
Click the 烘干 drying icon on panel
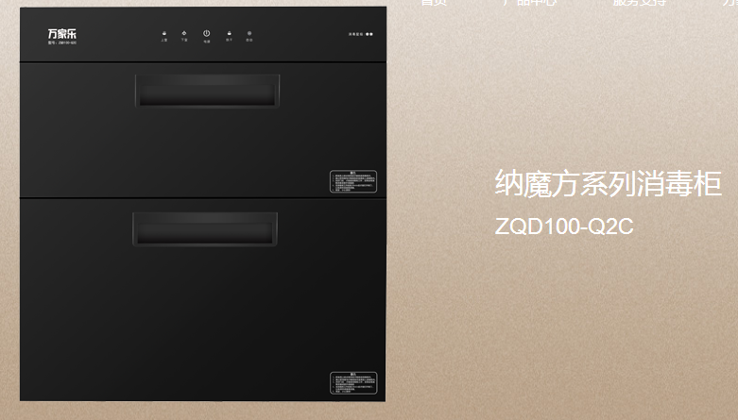point(230,33)
